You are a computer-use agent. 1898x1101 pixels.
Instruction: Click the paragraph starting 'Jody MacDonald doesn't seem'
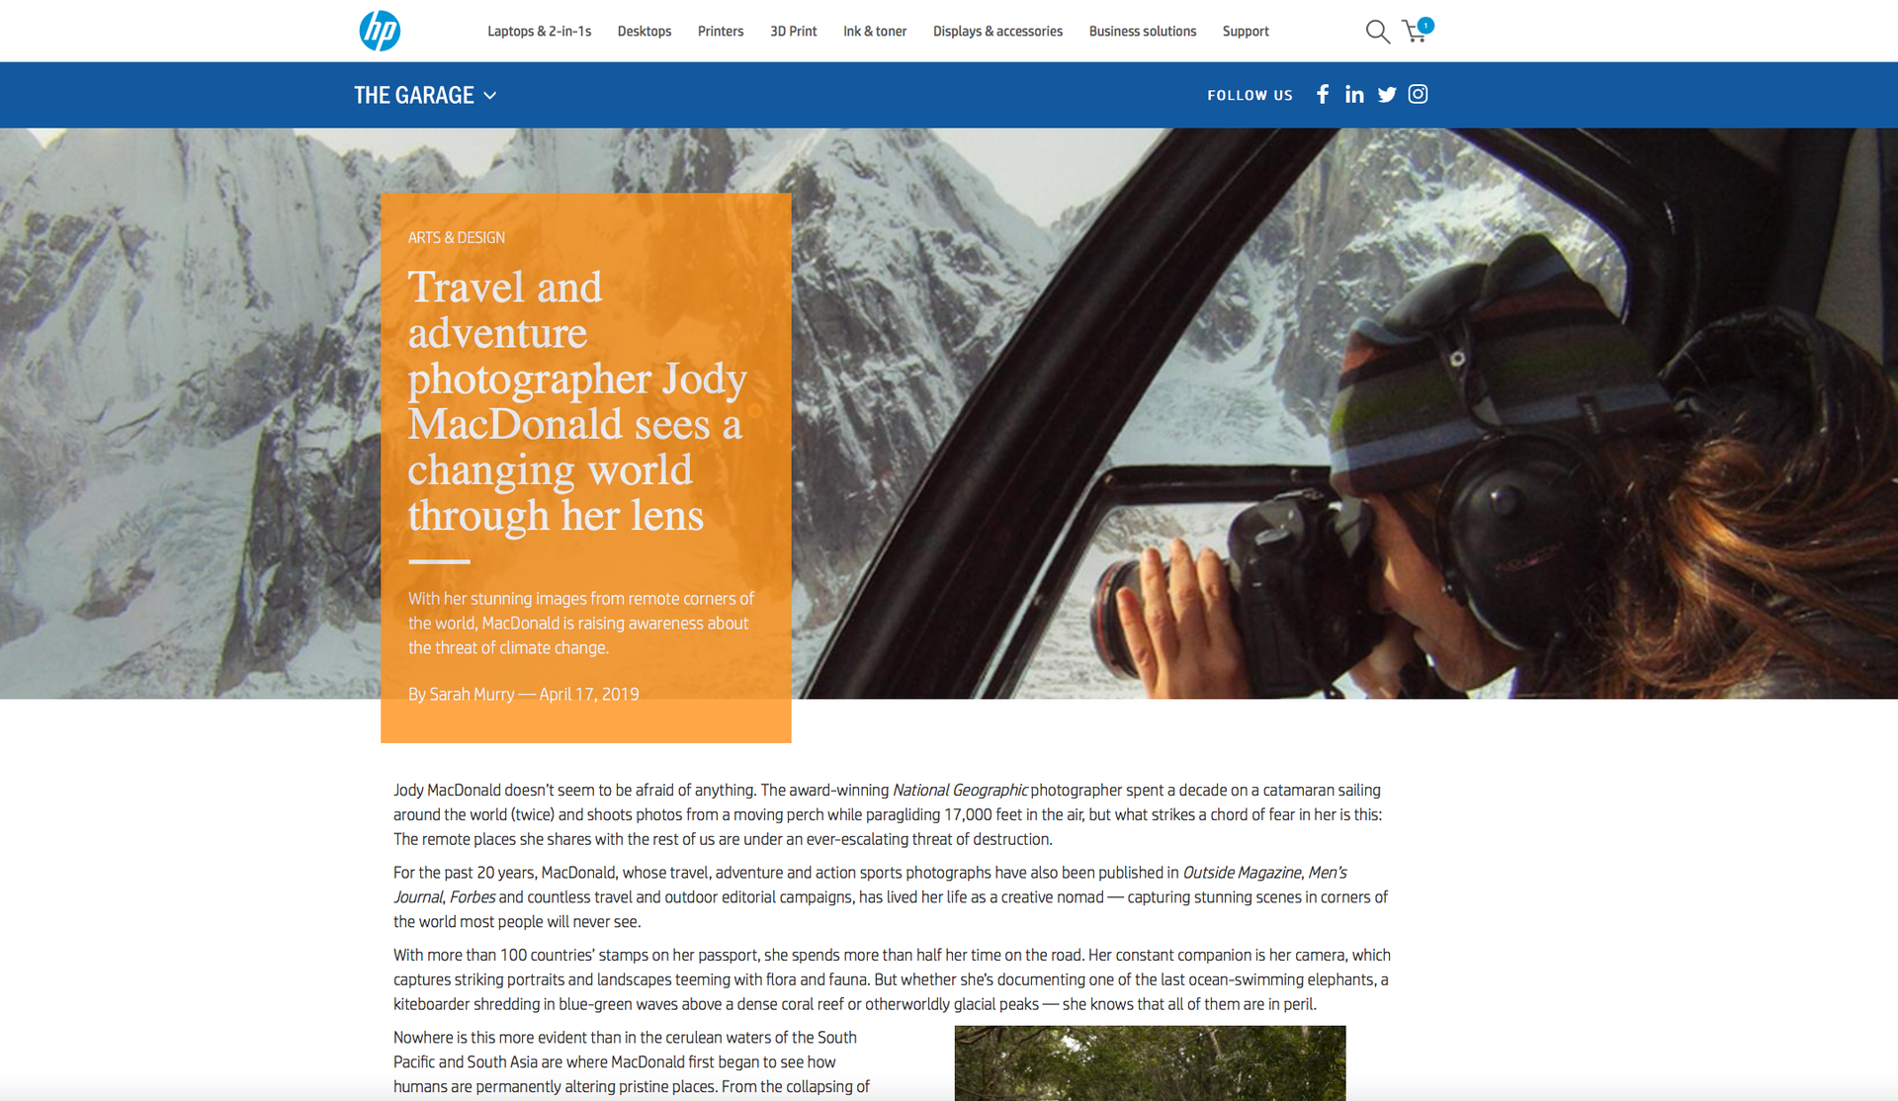coord(889,814)
